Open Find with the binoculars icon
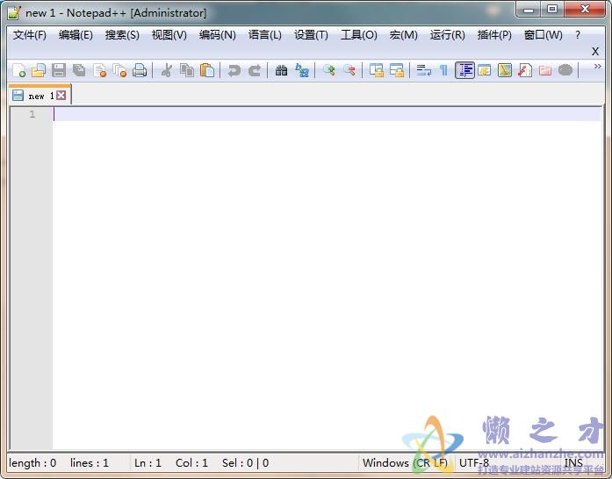The image size is (612, 479). (281, 70)
